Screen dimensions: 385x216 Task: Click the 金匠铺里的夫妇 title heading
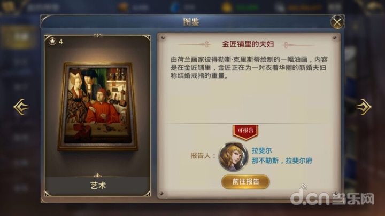248,44
